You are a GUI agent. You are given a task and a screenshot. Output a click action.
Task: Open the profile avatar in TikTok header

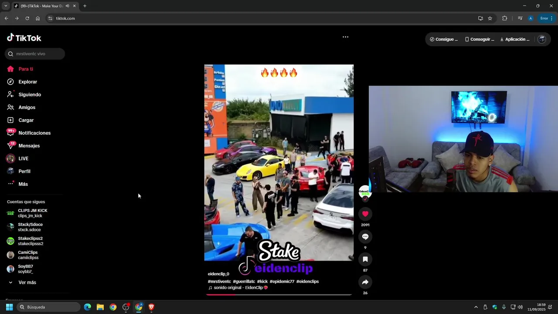coord(542,39)
